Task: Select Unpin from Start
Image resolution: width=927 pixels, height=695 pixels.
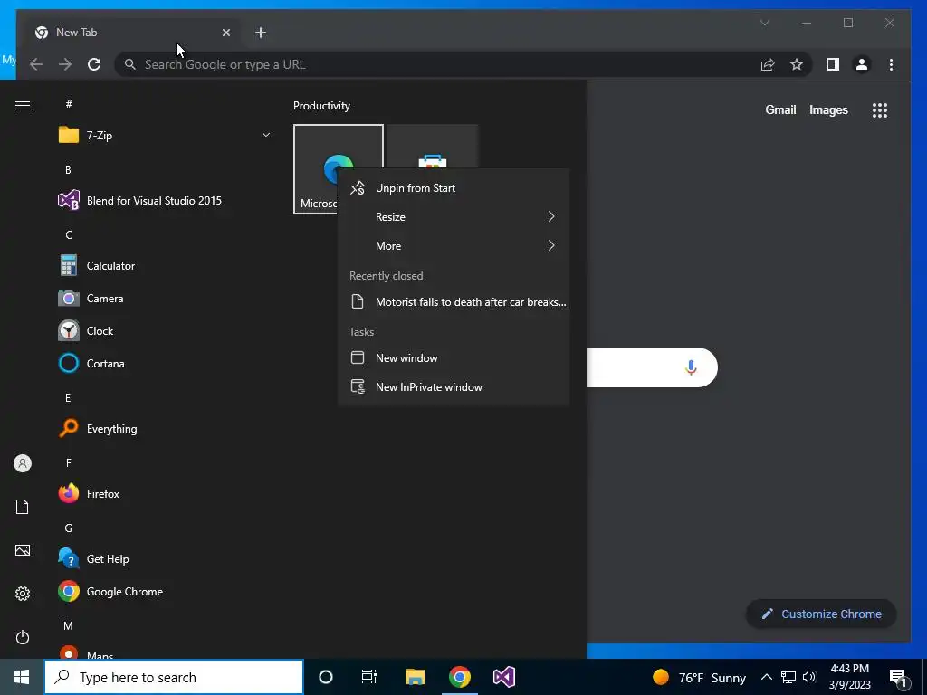Action: click(x=454, y=188)
